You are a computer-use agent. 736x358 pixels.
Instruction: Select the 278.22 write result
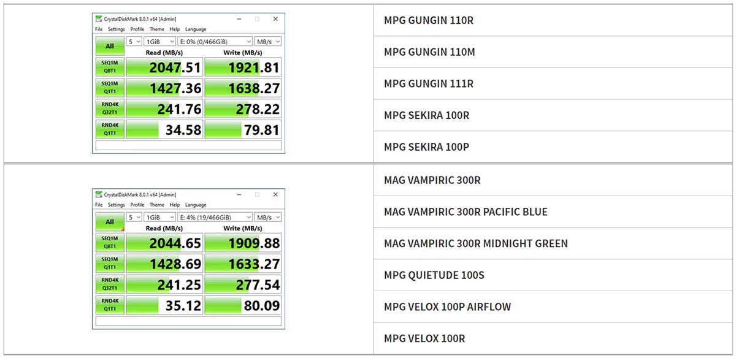[x=243, y=109]
